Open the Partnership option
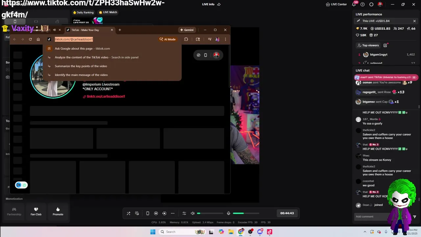Viewport: 421px width, 237px height. tap(14, 211)
